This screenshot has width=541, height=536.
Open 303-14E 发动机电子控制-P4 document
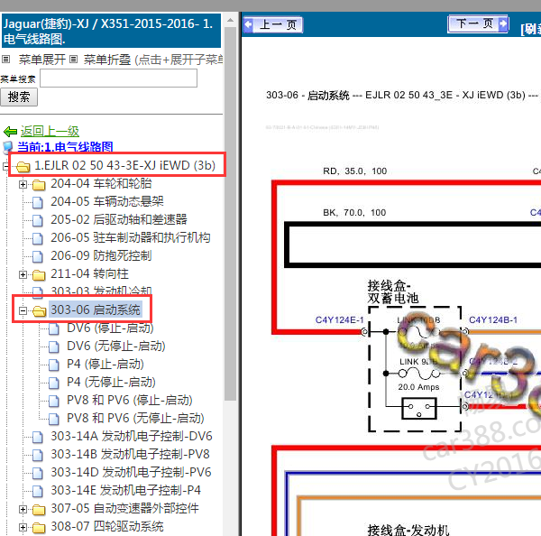[125, 490]
